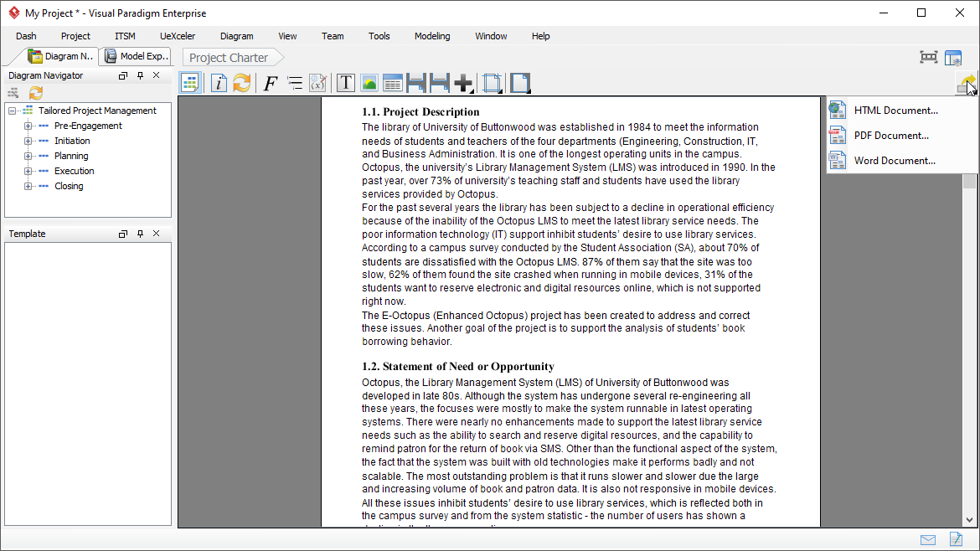980x551 pixels.
Task: Click the fit-width icon at top right
Action: (929, 58)
